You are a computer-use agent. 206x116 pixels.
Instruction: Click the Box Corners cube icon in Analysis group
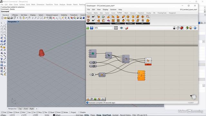[x=88, y=17]
